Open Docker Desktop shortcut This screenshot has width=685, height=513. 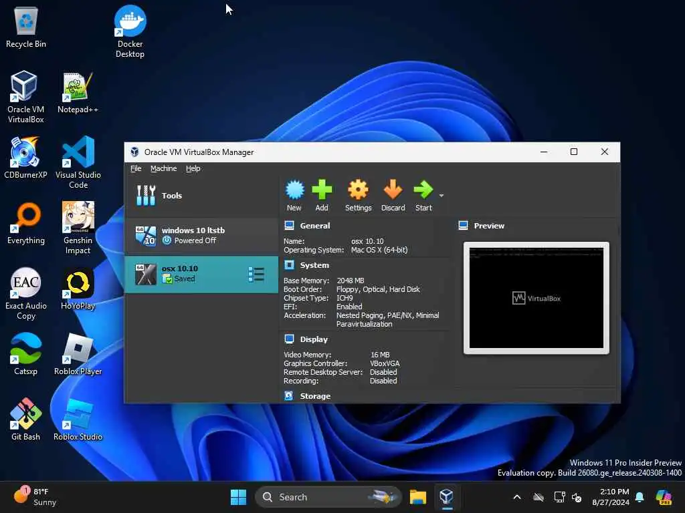coord(130,31)
